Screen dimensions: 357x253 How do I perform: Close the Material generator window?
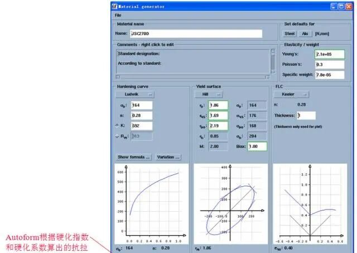349,7
